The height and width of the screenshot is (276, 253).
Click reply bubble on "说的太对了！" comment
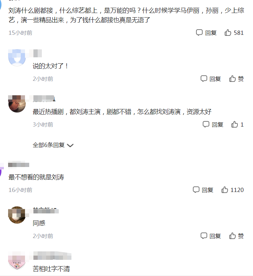204,79
